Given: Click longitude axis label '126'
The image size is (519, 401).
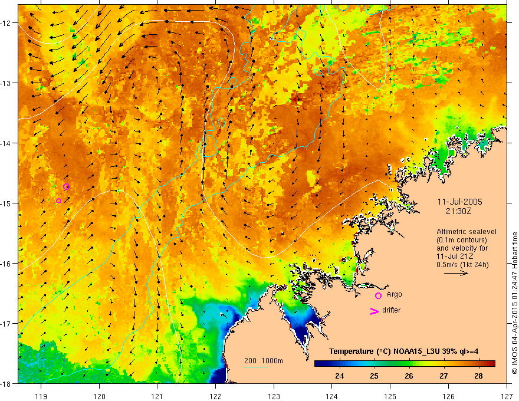Looking at the screenshot, I should (448, 396).
